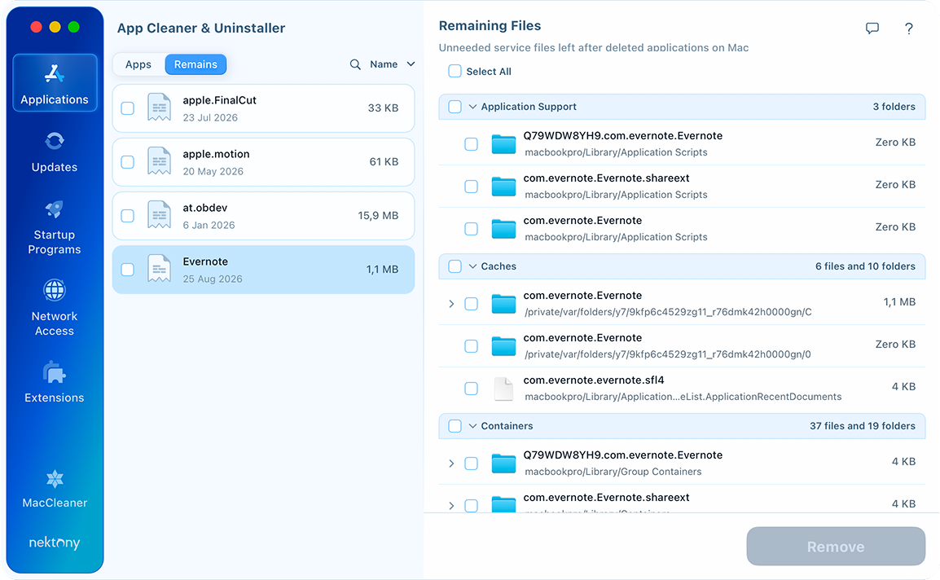Viewport: 940px width, 580px height.
Task: Switch to the Remains tab
Action: (x=195, y=64)
